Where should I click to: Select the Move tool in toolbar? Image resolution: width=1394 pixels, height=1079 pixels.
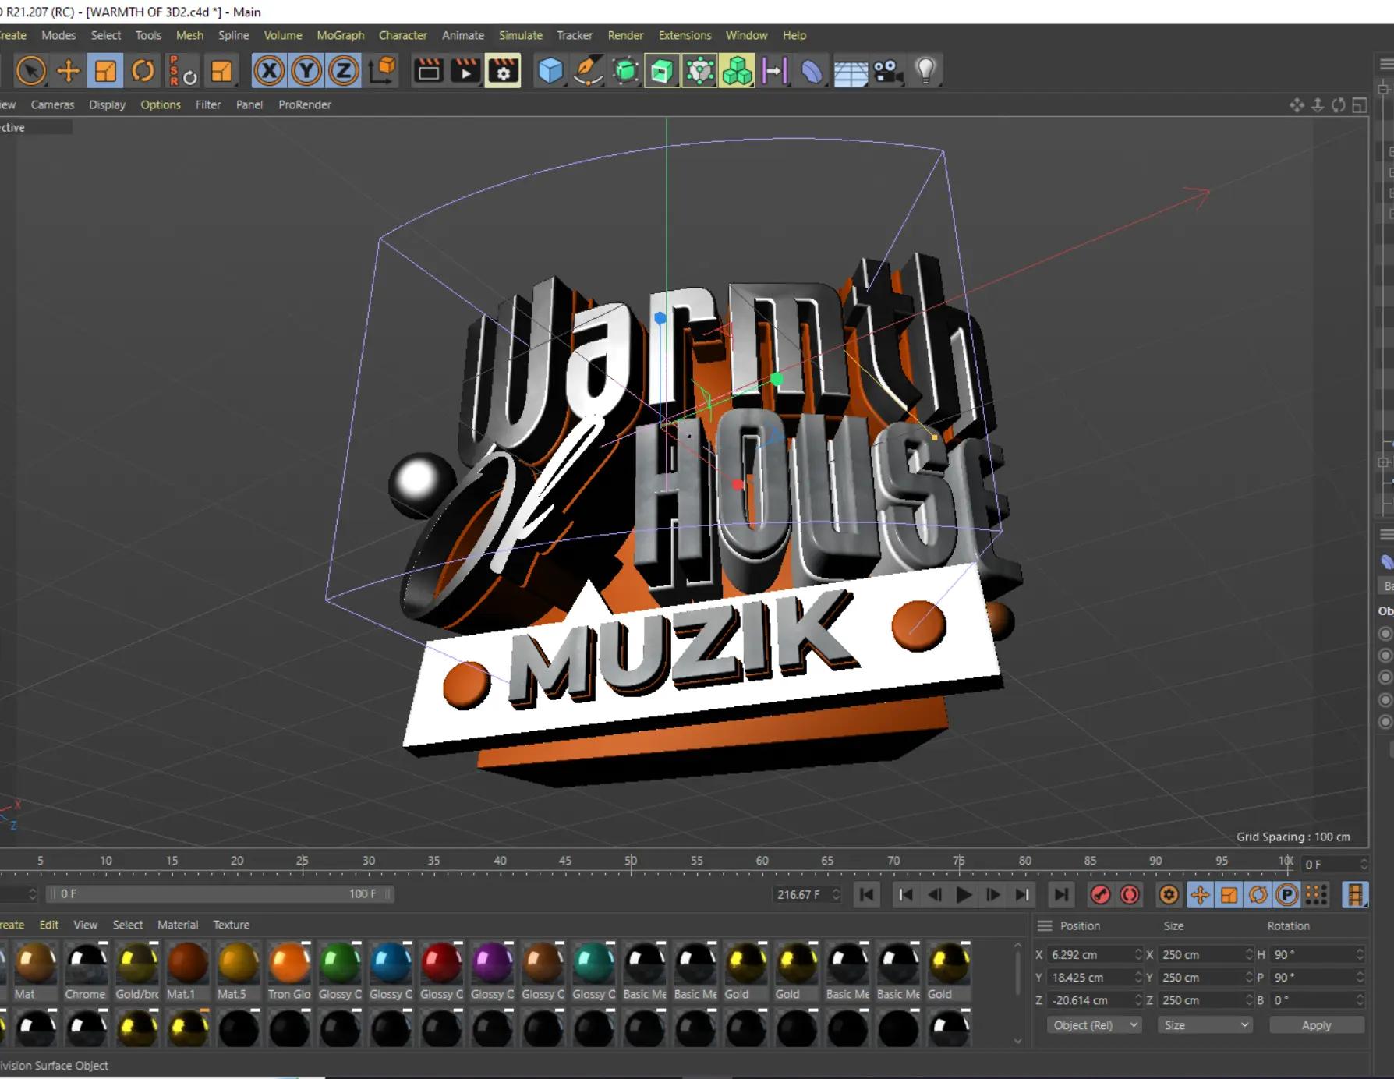click(x=69, y=71)
